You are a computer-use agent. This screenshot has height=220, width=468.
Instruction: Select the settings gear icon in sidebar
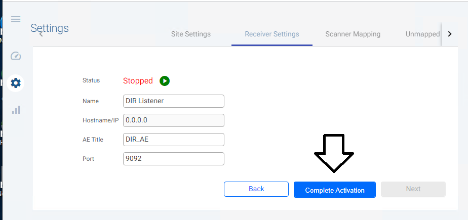click(16, 82)
